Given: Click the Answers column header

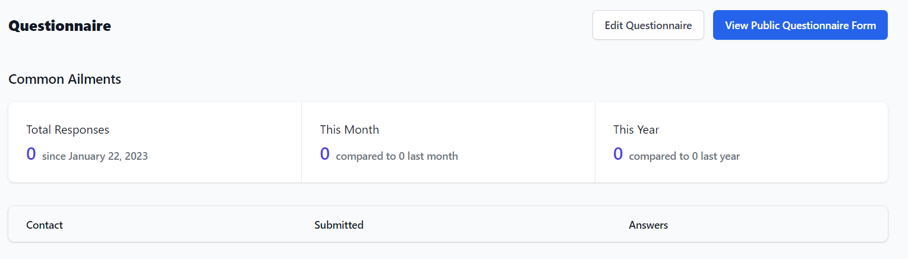Looking at the screenshot, I should pyautogui.click(x=648, y=225).
